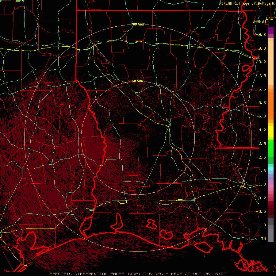Click the 3.4 scale value
276x276 pixels.
262,144
